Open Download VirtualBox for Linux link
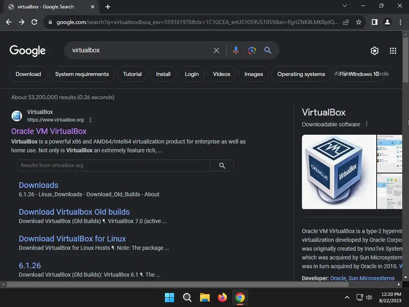The image size is (409, 307). tap(72, 239)
